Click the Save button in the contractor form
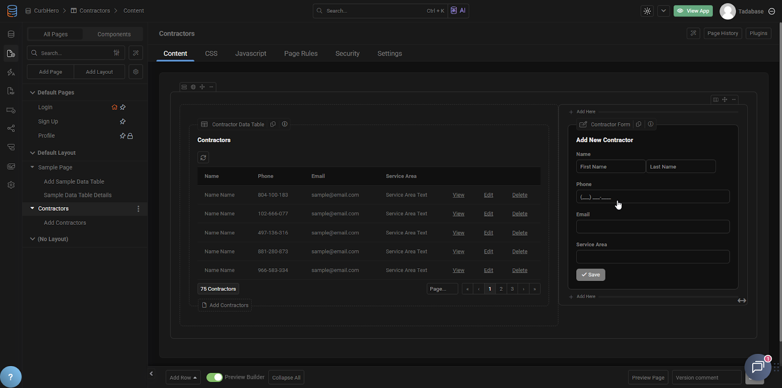The image size is (782, 388). (x=590, y=275)
